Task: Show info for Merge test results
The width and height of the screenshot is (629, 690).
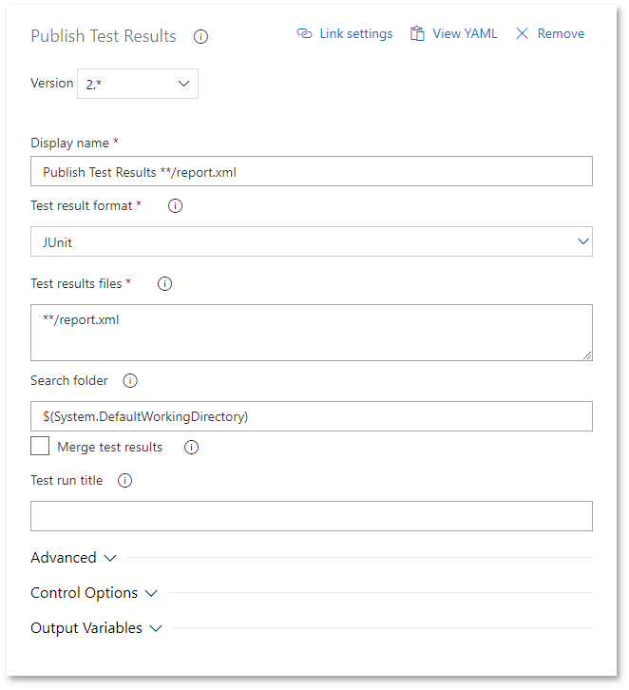Action: pos(191,447)
